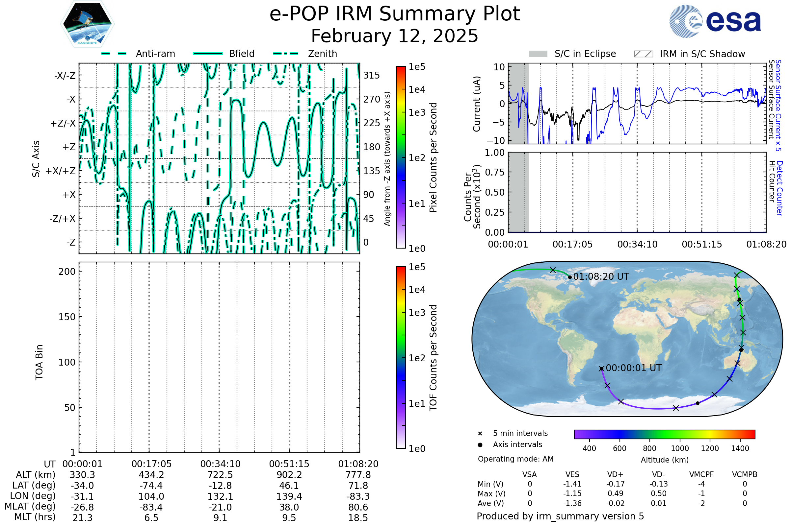Click the Altitude colorbar near 1000 km
The width and height of the screenshot is (790, 526).
[x=679, y=434]
